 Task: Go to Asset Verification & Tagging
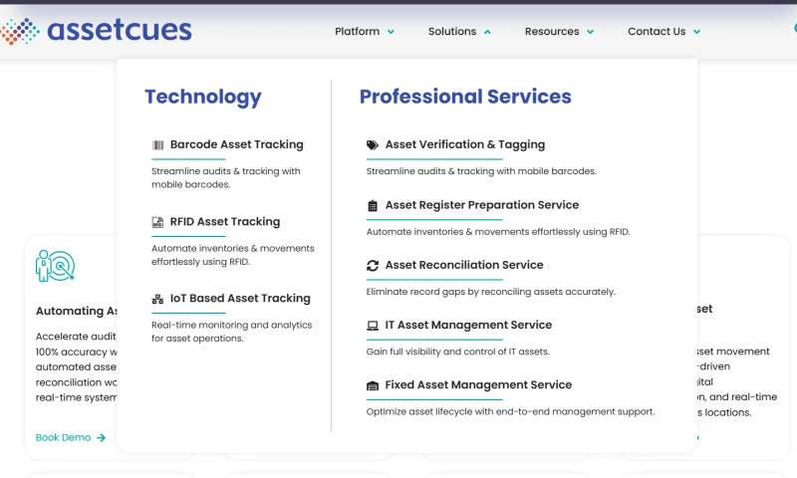[465, 144]
